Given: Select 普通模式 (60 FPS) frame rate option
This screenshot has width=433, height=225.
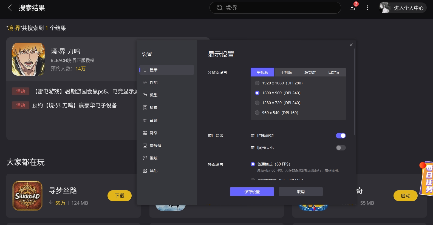Looking at the screenshot, I should [x=270, y=164].
